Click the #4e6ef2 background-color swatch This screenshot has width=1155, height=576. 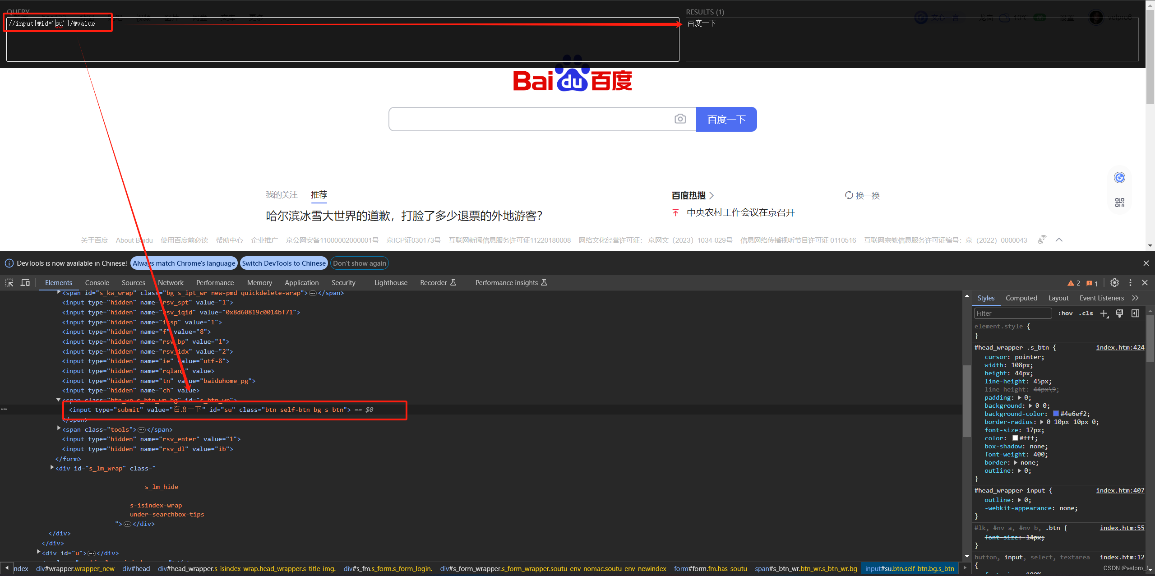pyautogui.click(x=1056, y=414)
